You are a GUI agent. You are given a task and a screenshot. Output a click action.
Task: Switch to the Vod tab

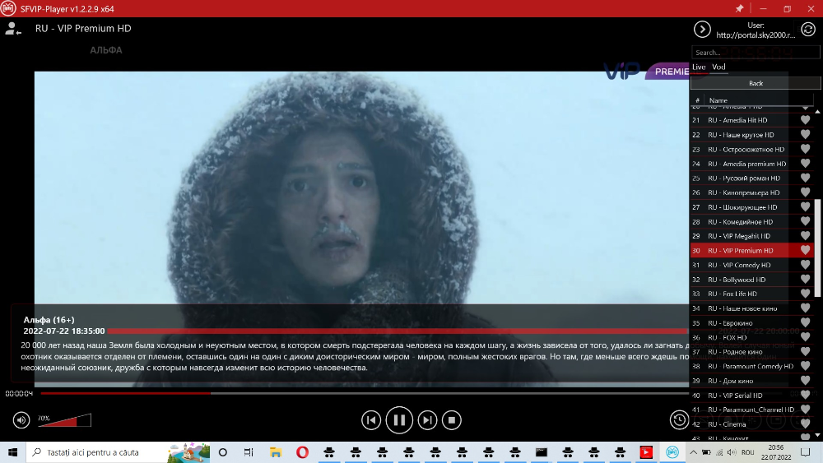pos(718,67)
